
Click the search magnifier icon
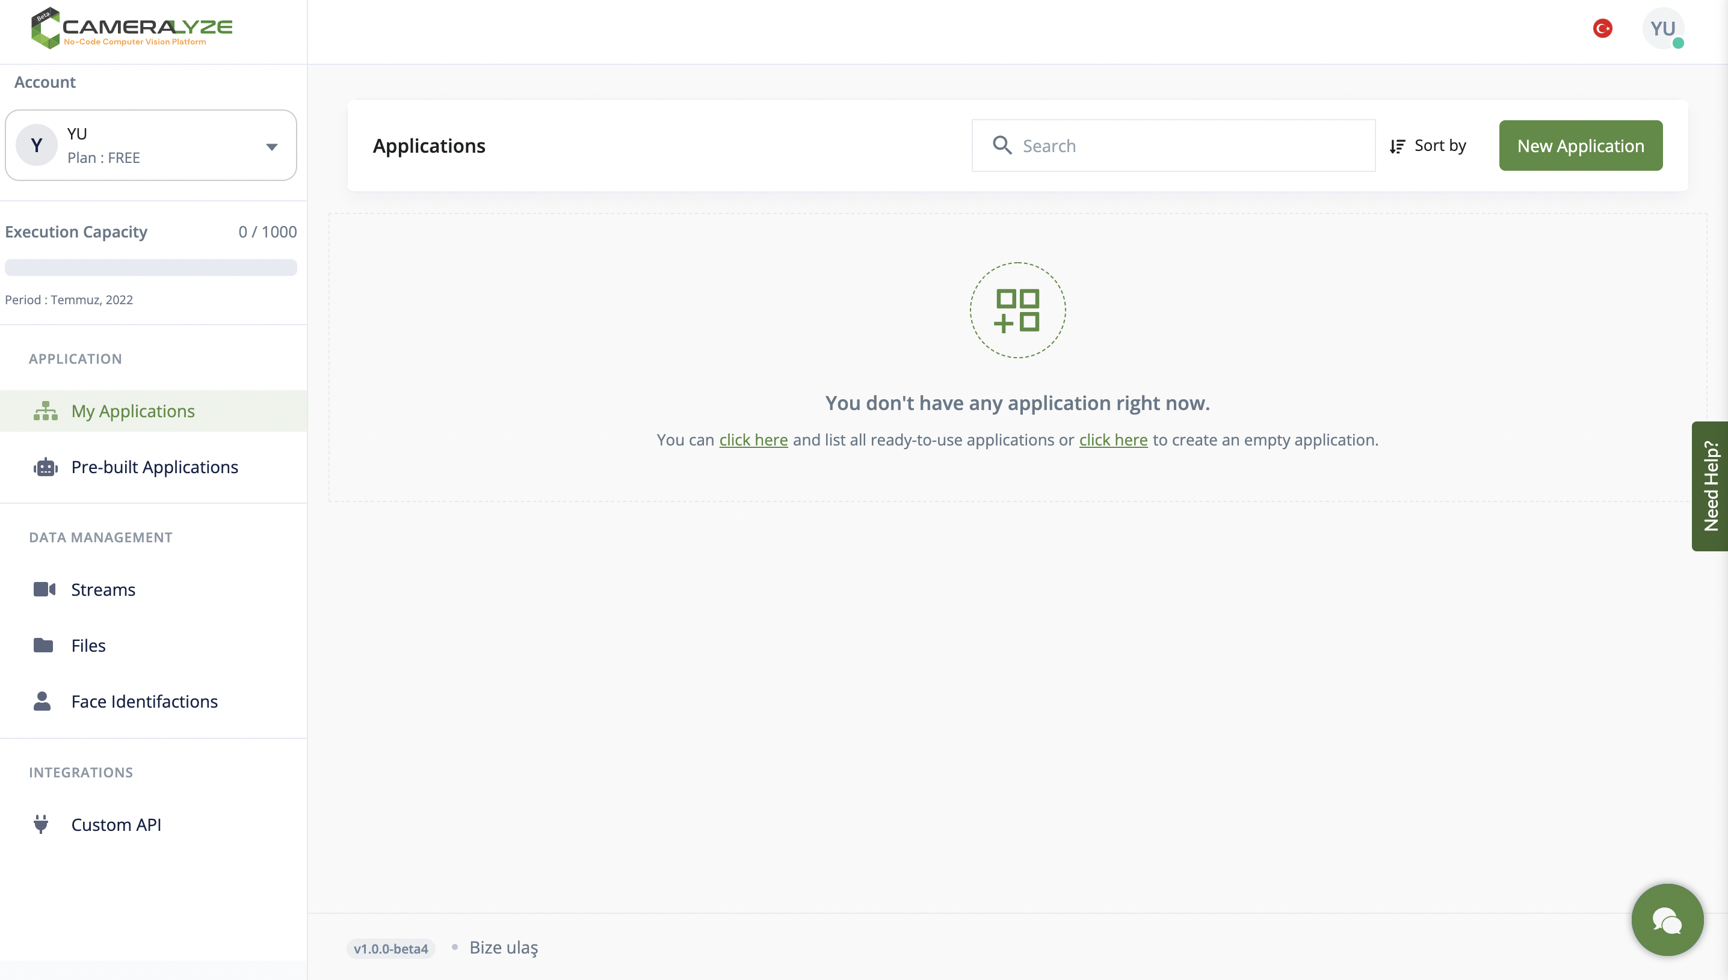coord(1003,145)
